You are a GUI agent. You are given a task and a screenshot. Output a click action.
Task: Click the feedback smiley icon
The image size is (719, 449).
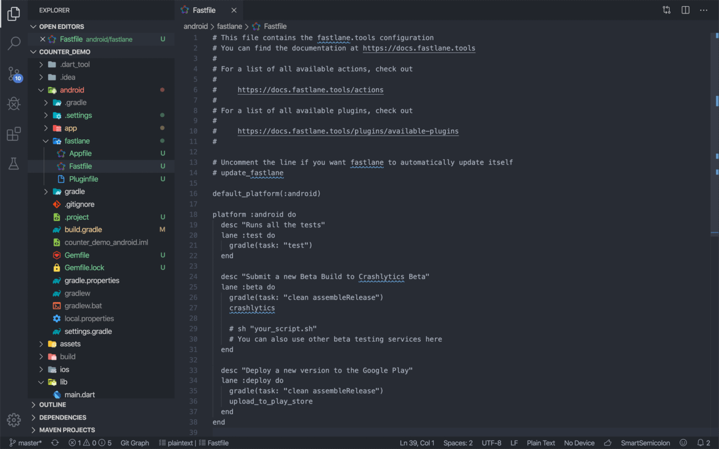(x=683, y=443)
